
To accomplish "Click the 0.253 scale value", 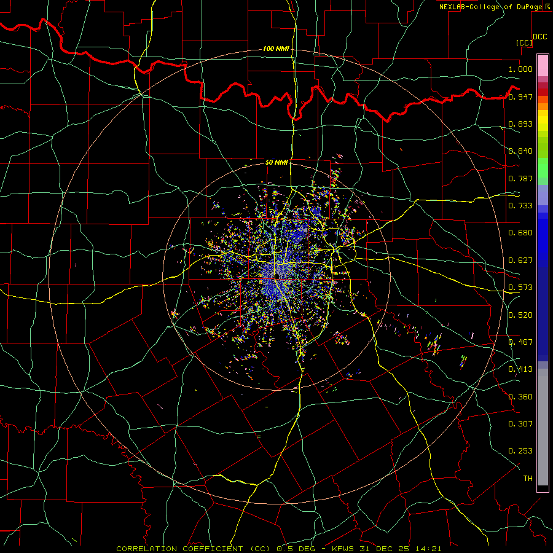I will (x=520, y=451).
